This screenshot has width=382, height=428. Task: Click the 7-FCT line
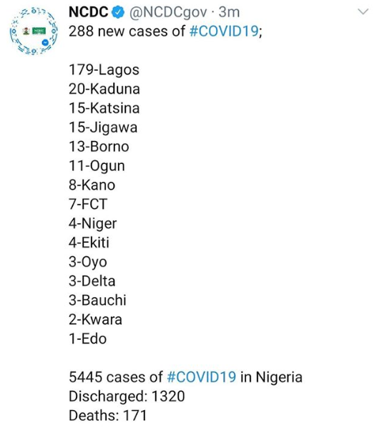tap(88, 204)
